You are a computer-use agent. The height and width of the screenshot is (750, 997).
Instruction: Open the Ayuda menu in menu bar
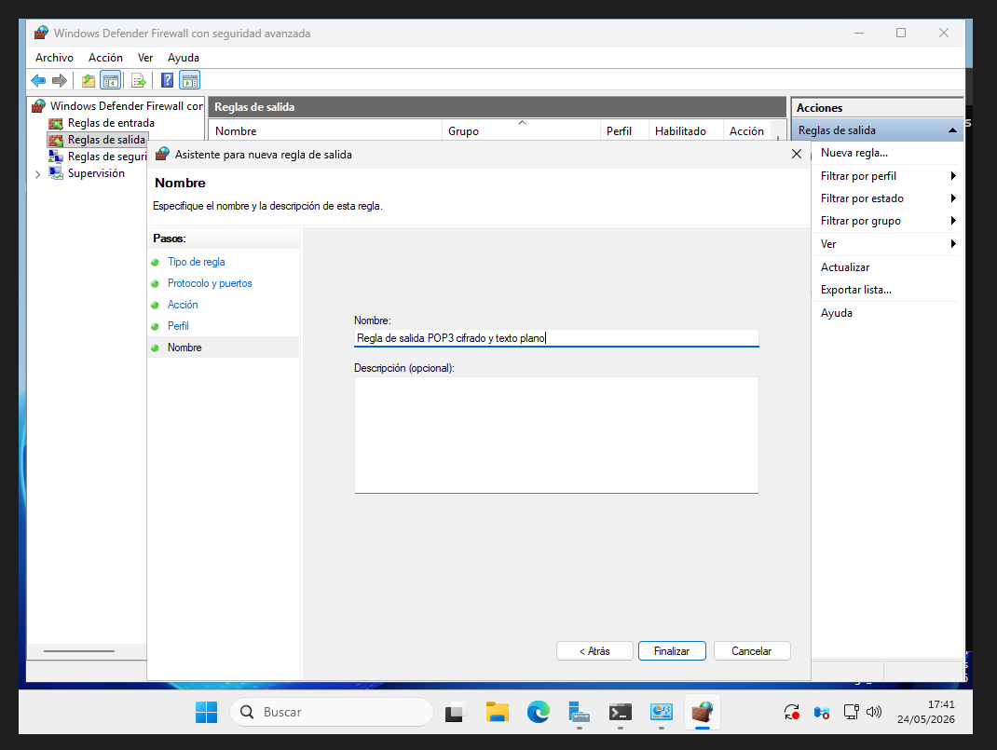point(184,58)
